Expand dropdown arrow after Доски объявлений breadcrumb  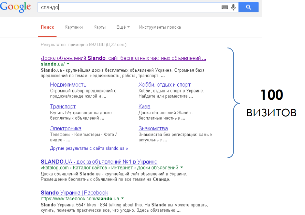(x=182, y=167)
